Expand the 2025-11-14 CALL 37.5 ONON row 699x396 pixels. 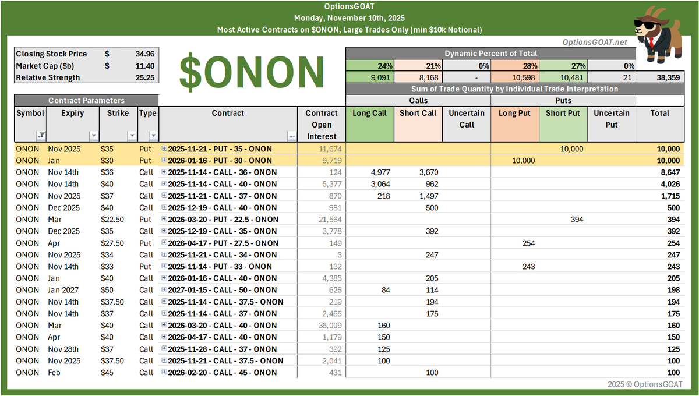tap(164, 302)
